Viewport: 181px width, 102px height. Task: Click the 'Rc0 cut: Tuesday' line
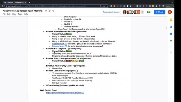(x=59, y=83)
